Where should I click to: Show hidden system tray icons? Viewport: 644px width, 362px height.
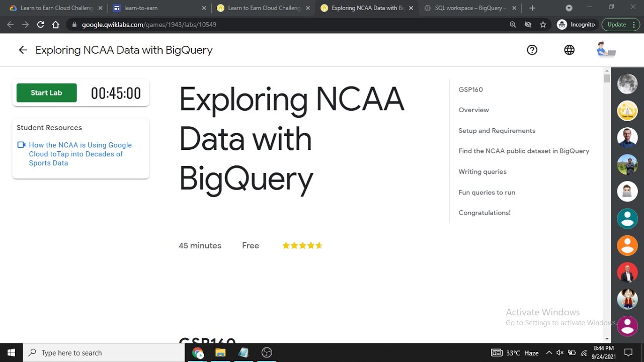coord(549,352)
